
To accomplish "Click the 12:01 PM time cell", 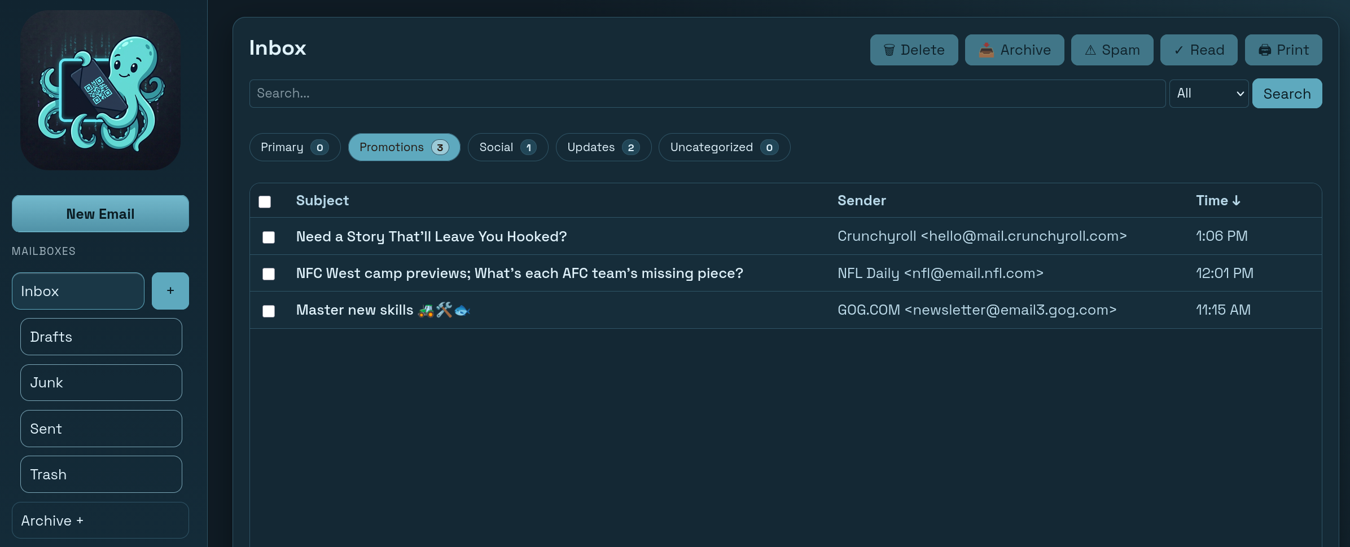I will [1224, 273].
